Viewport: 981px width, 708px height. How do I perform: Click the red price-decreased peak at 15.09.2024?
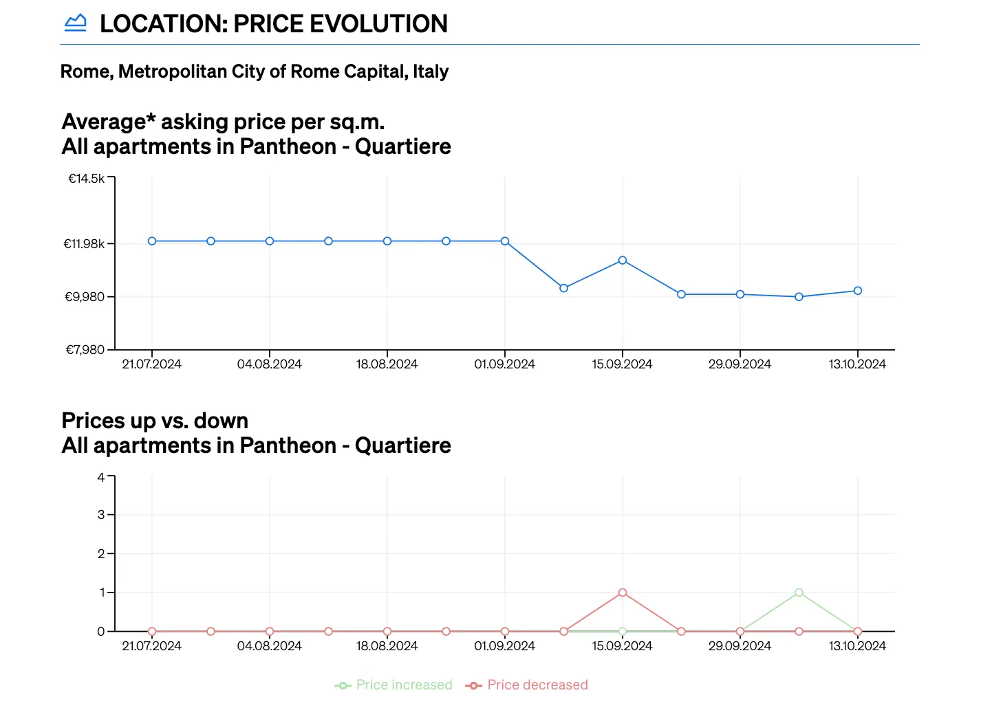[x=623, y=593]
